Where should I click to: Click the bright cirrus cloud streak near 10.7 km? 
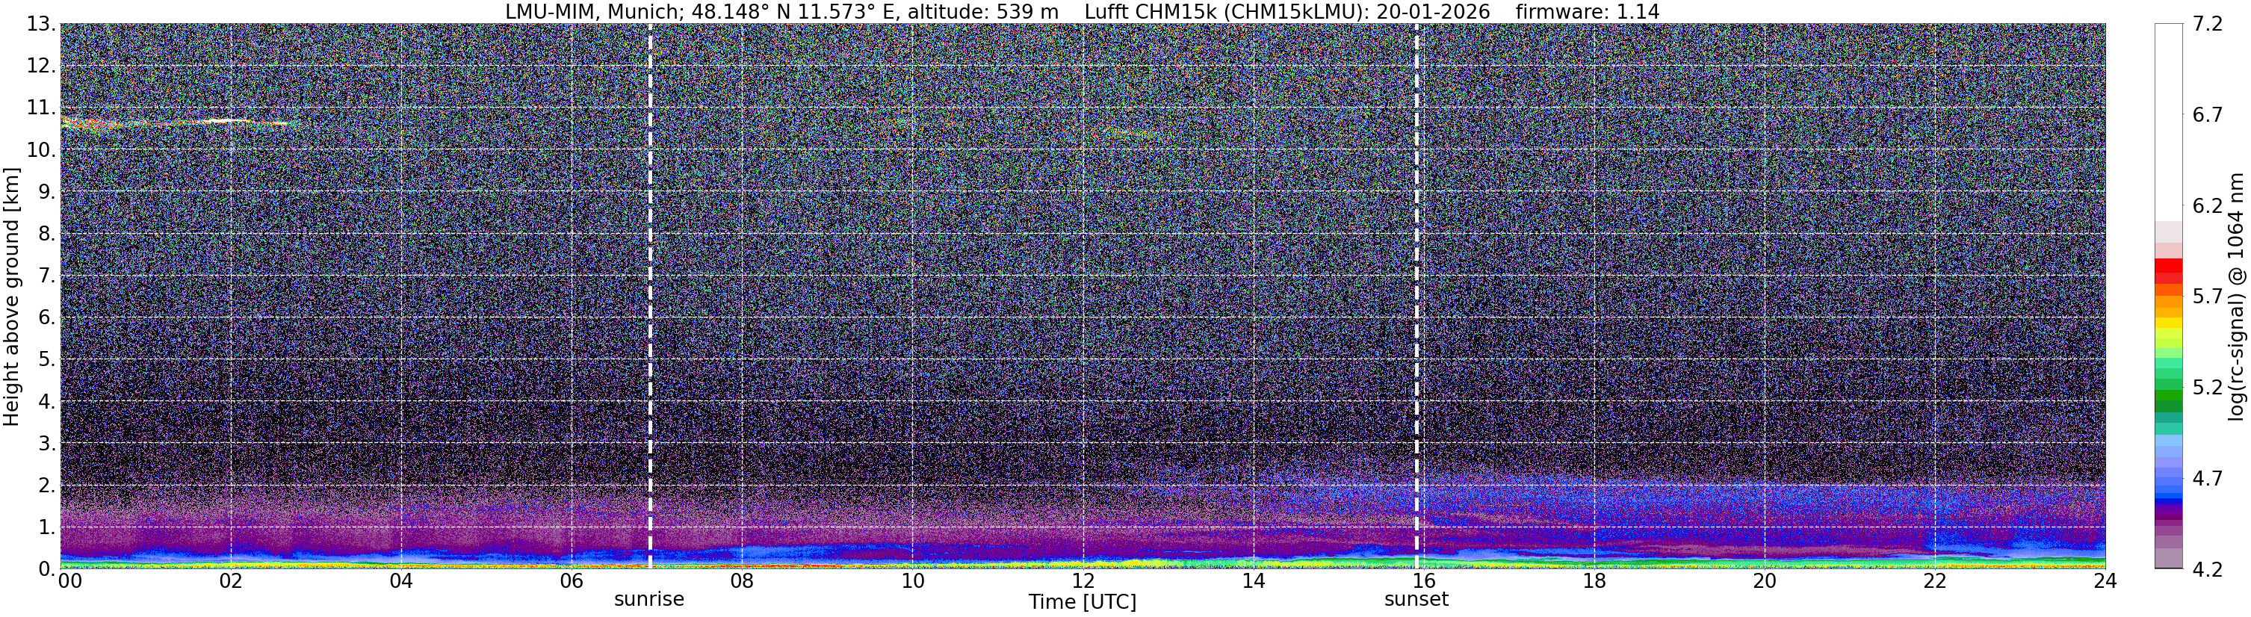click(x=175, y=123)
